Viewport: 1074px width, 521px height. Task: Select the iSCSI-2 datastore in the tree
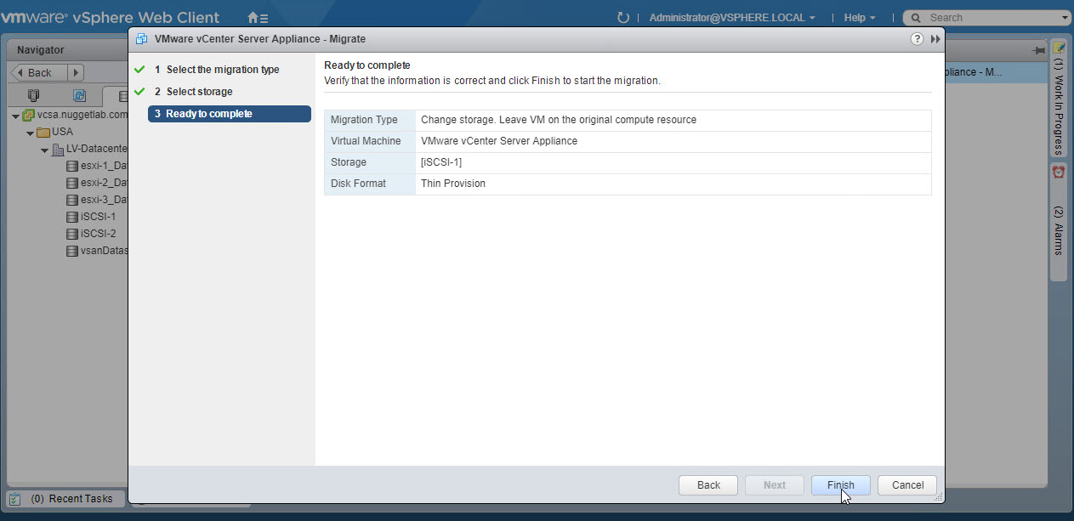point(98,234)
